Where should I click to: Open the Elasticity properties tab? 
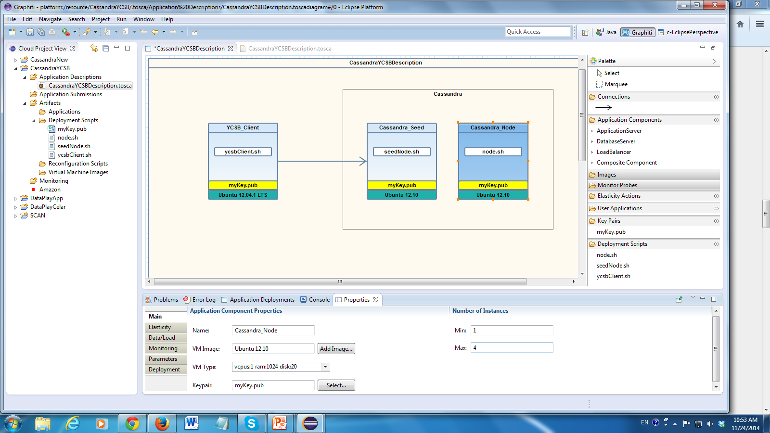(x=166, y=327)
